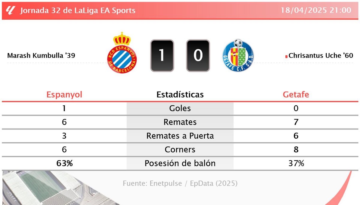Click the red card icon beside Chrisantus Uche

coord(286,56)
